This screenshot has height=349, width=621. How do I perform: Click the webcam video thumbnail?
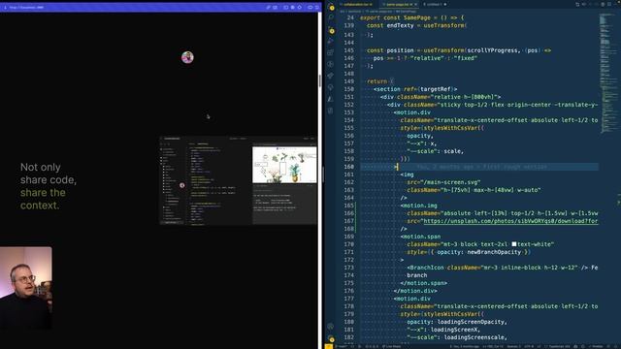[x=26, y=288]
